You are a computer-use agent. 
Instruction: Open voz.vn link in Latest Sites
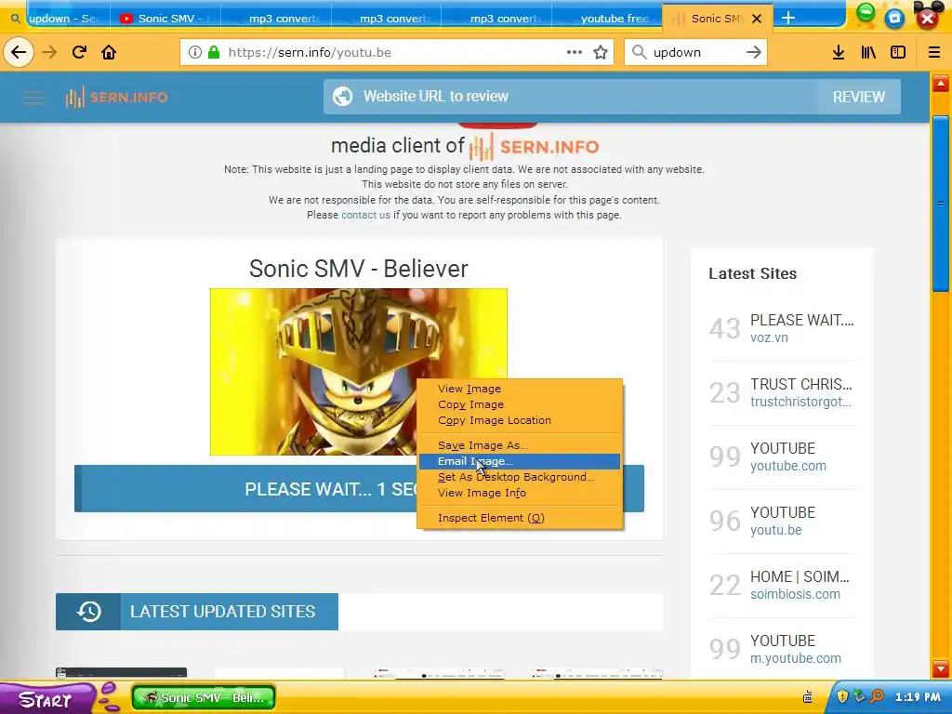(769, 337)
